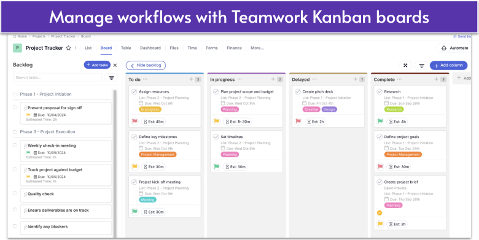Click the In progress tag on Assign resources
Viewport: 479px width, 240px height.
point(150,109)
